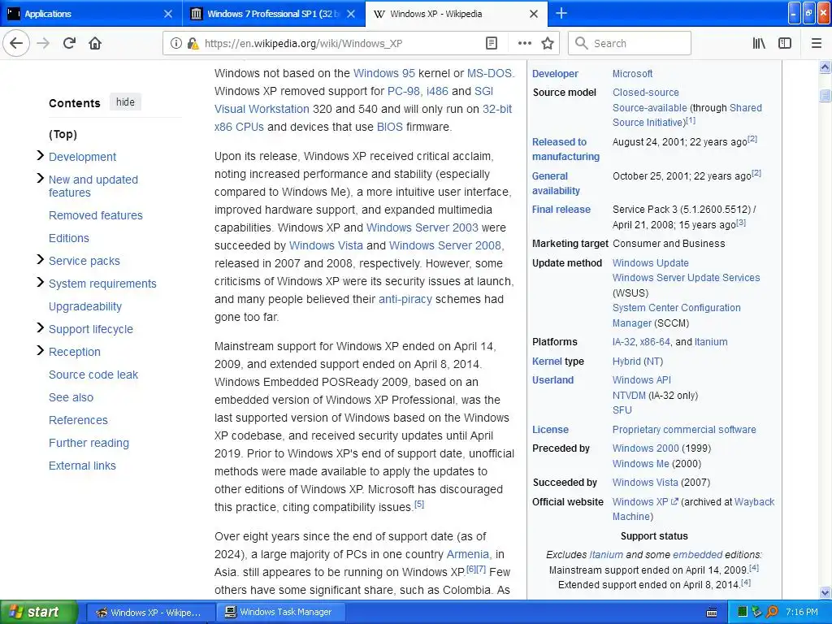Open Windows 2000 link in Preceded by

pyautogui.click(x=645, y=448)
